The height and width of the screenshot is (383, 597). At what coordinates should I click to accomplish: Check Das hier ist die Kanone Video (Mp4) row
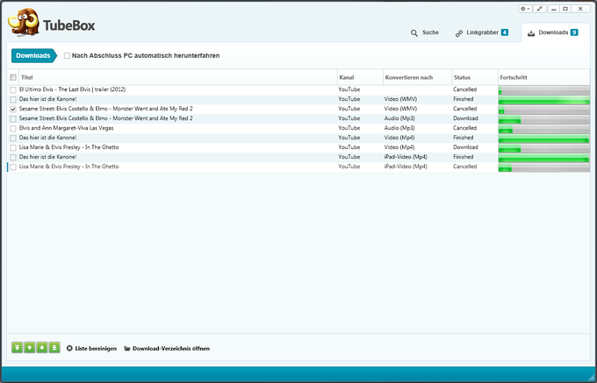coord(13,138)
